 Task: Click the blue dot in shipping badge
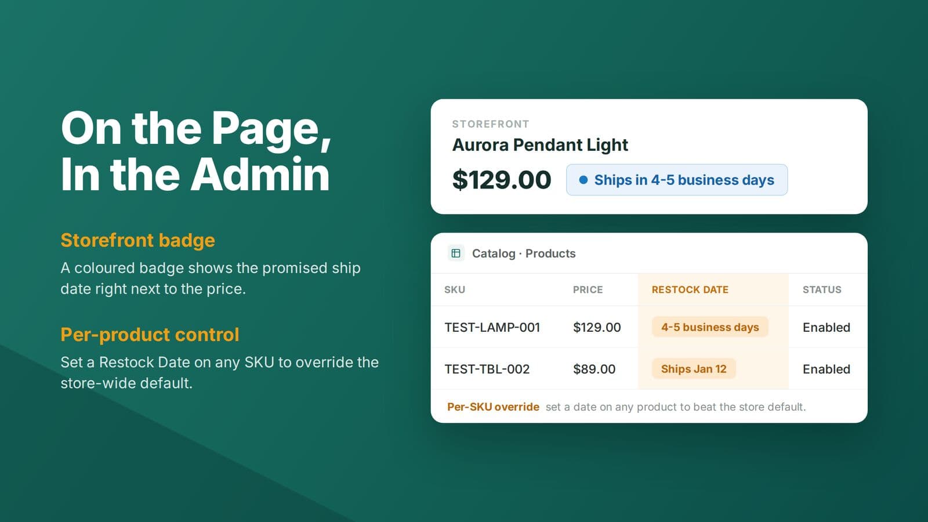point(583,180)
